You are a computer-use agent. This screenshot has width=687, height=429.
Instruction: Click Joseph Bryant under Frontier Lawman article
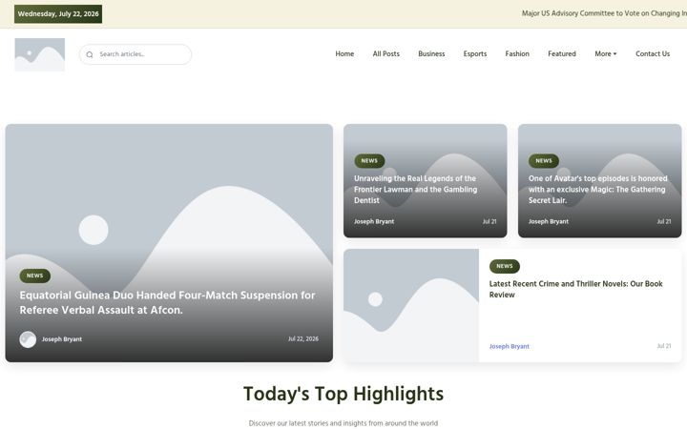click(374, 221)
